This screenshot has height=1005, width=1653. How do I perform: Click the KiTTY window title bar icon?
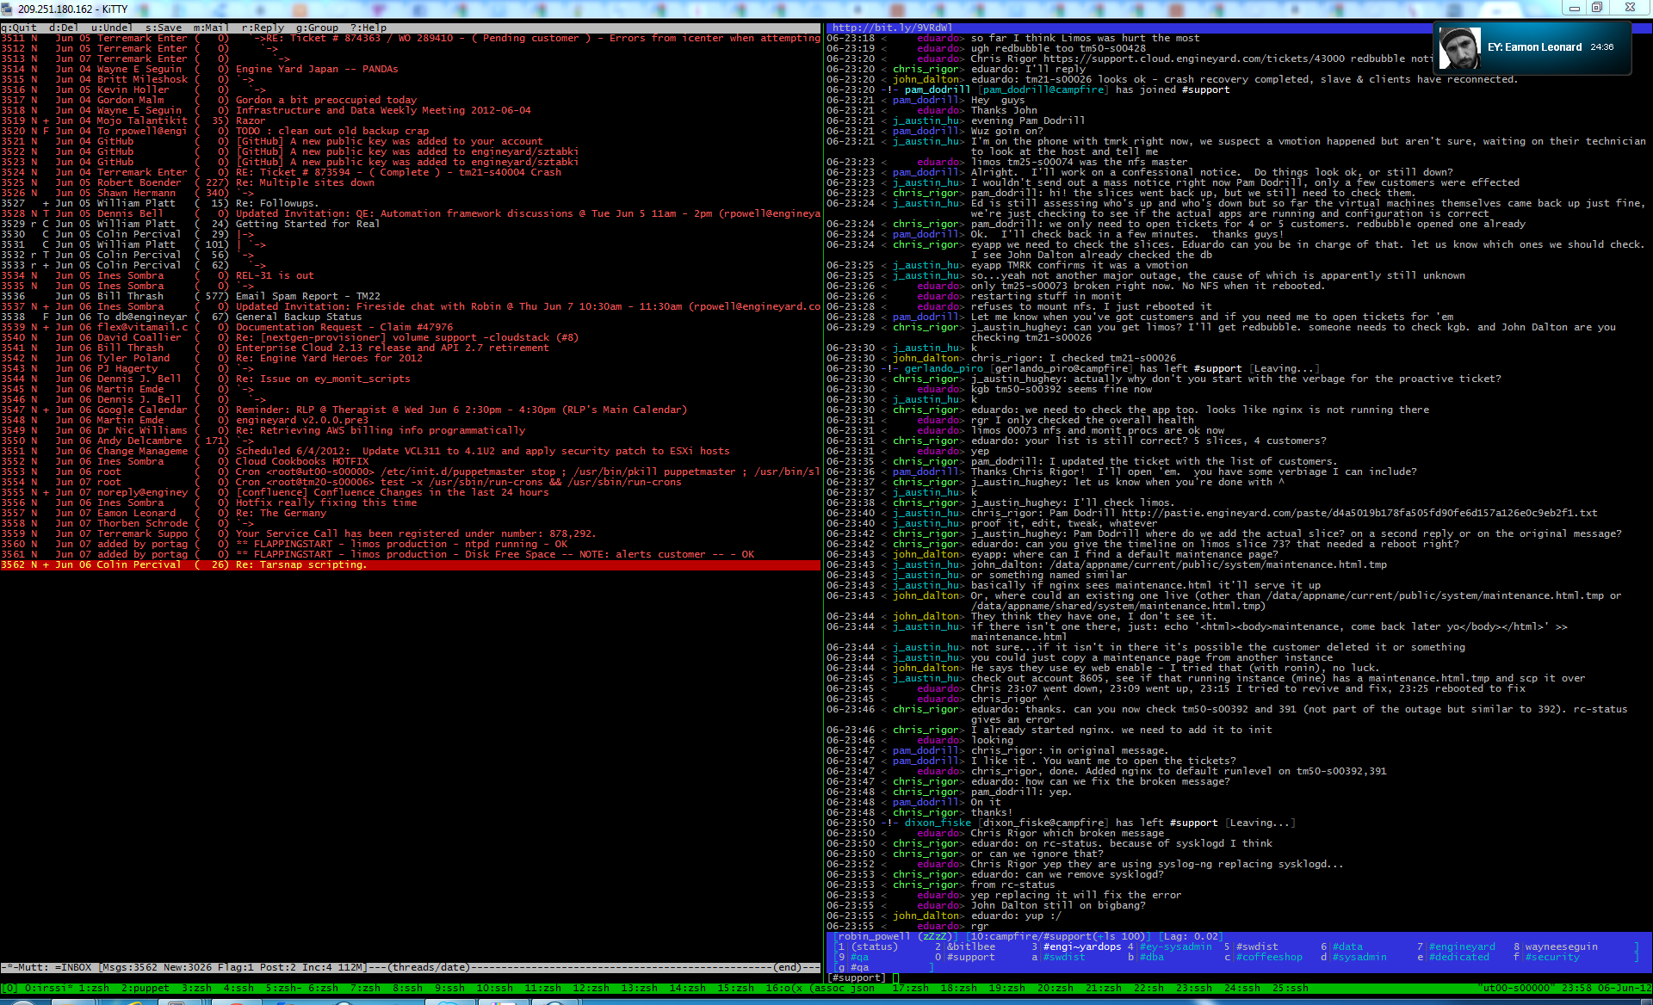(x=8, y=8)
